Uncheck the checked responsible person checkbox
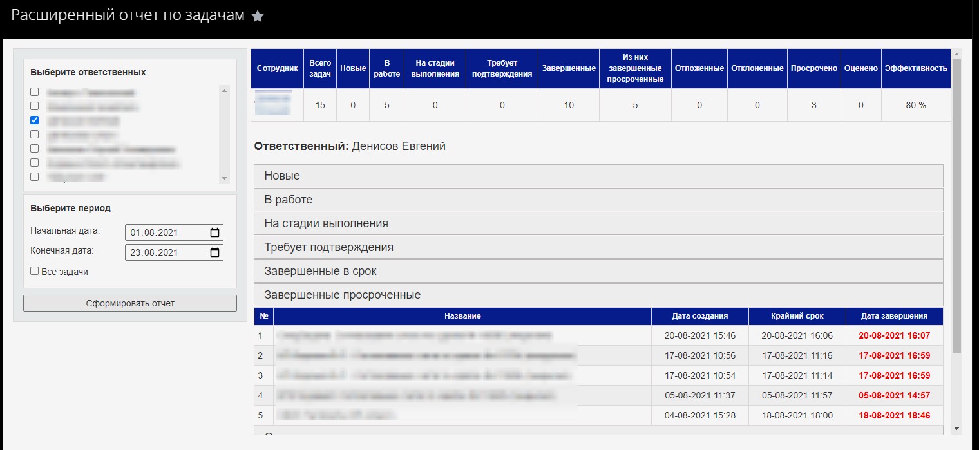 pyautogui.click(x=35, y=120)
